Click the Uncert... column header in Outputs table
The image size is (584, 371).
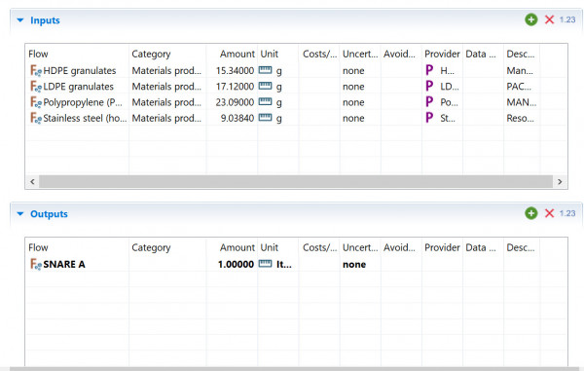click(360, 247)
